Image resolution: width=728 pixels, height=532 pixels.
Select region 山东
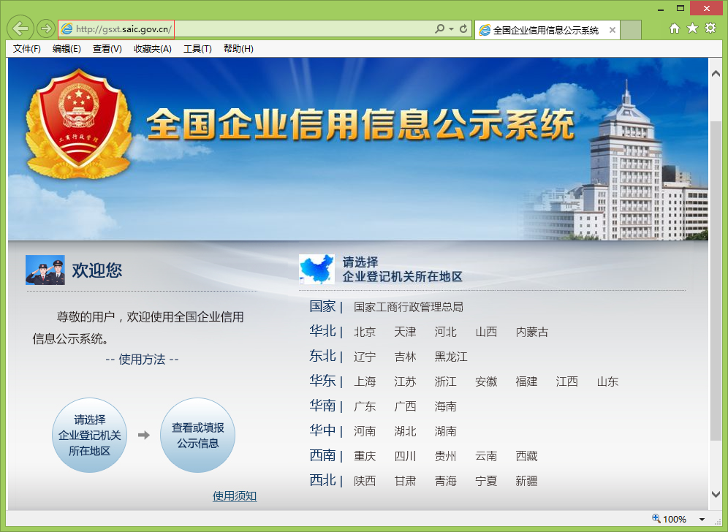click(x=607, y=381)
